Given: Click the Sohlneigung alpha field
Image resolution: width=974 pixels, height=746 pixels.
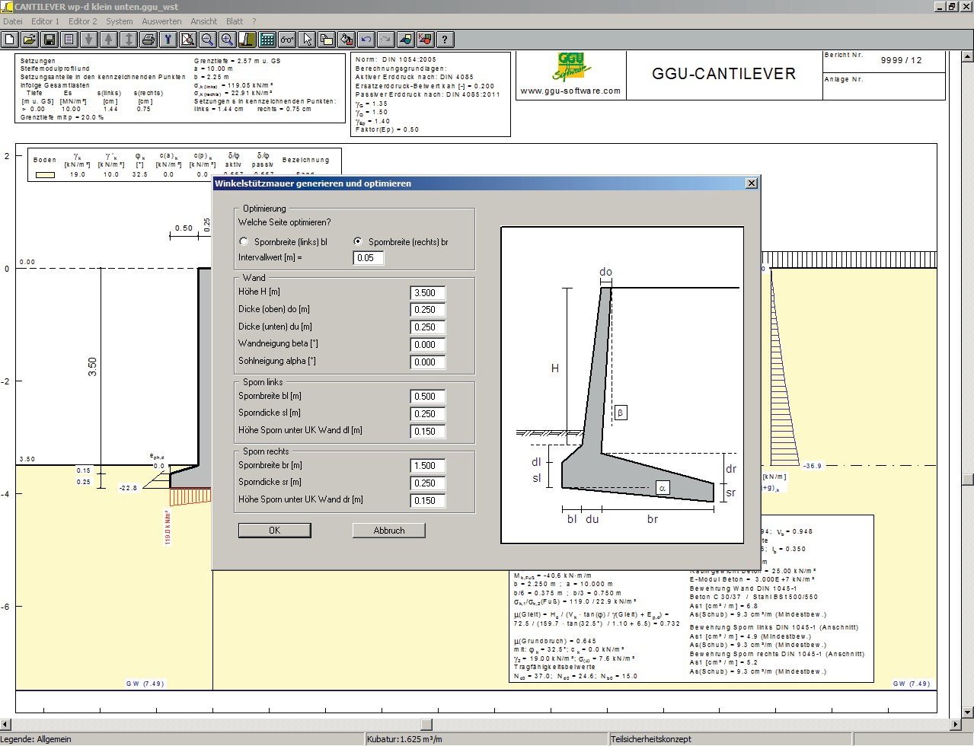Looking at the screenshot, I should (428, 362).
